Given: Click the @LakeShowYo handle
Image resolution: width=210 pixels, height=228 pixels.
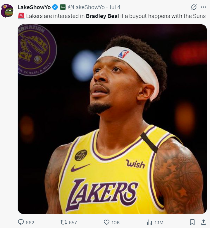Looking at the screenshot, I should pyautogui.click(x=86, y=7).
